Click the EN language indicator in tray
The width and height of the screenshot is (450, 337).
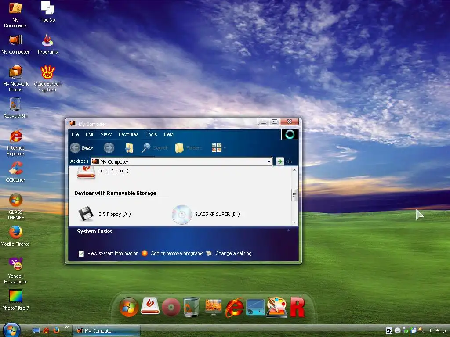click(x=389, y=331)
